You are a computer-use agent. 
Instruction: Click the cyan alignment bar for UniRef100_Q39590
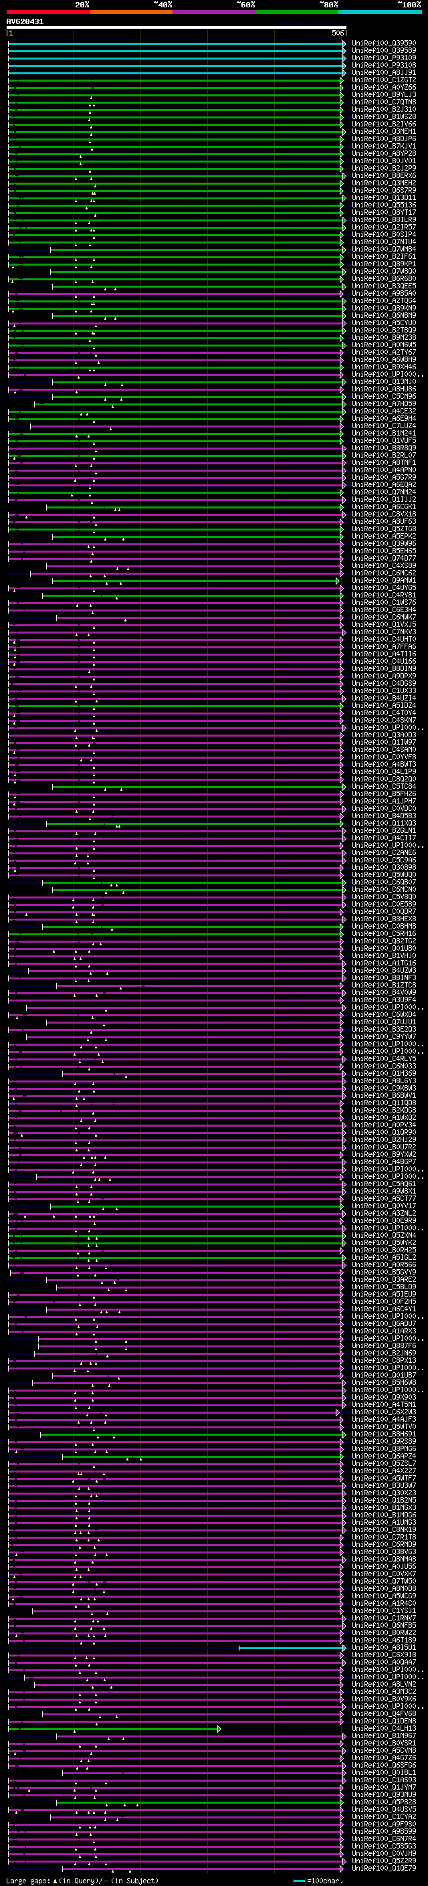click(x=176, y=43)
